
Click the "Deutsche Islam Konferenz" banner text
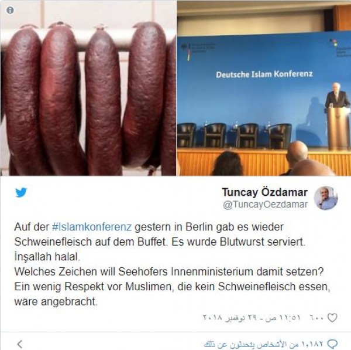[264, 74]
